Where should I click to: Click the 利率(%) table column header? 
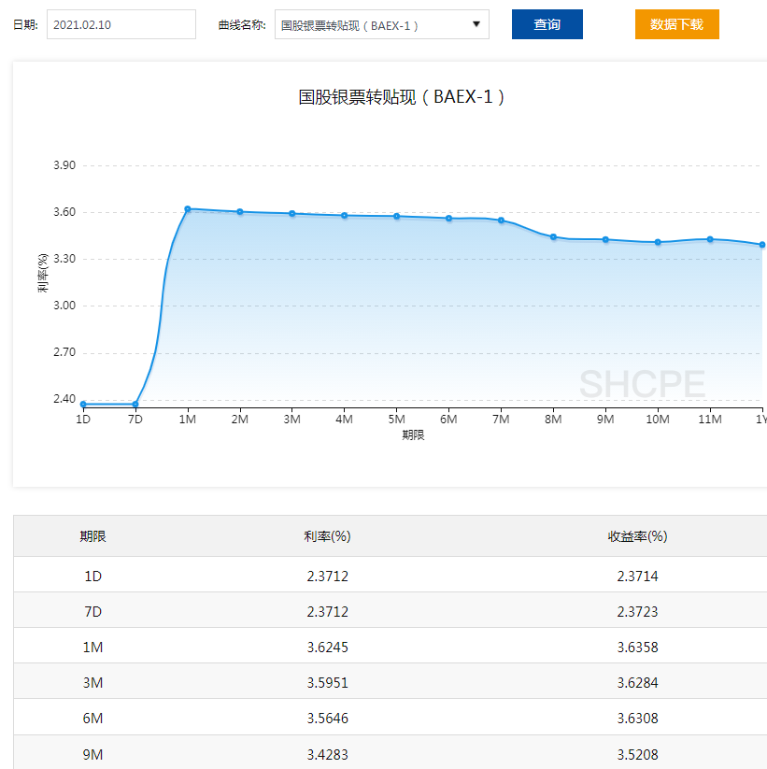tap(327, 536)
